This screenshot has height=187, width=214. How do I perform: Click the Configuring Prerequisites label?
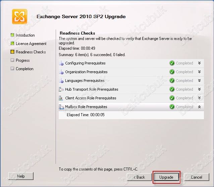pos(85,63)
